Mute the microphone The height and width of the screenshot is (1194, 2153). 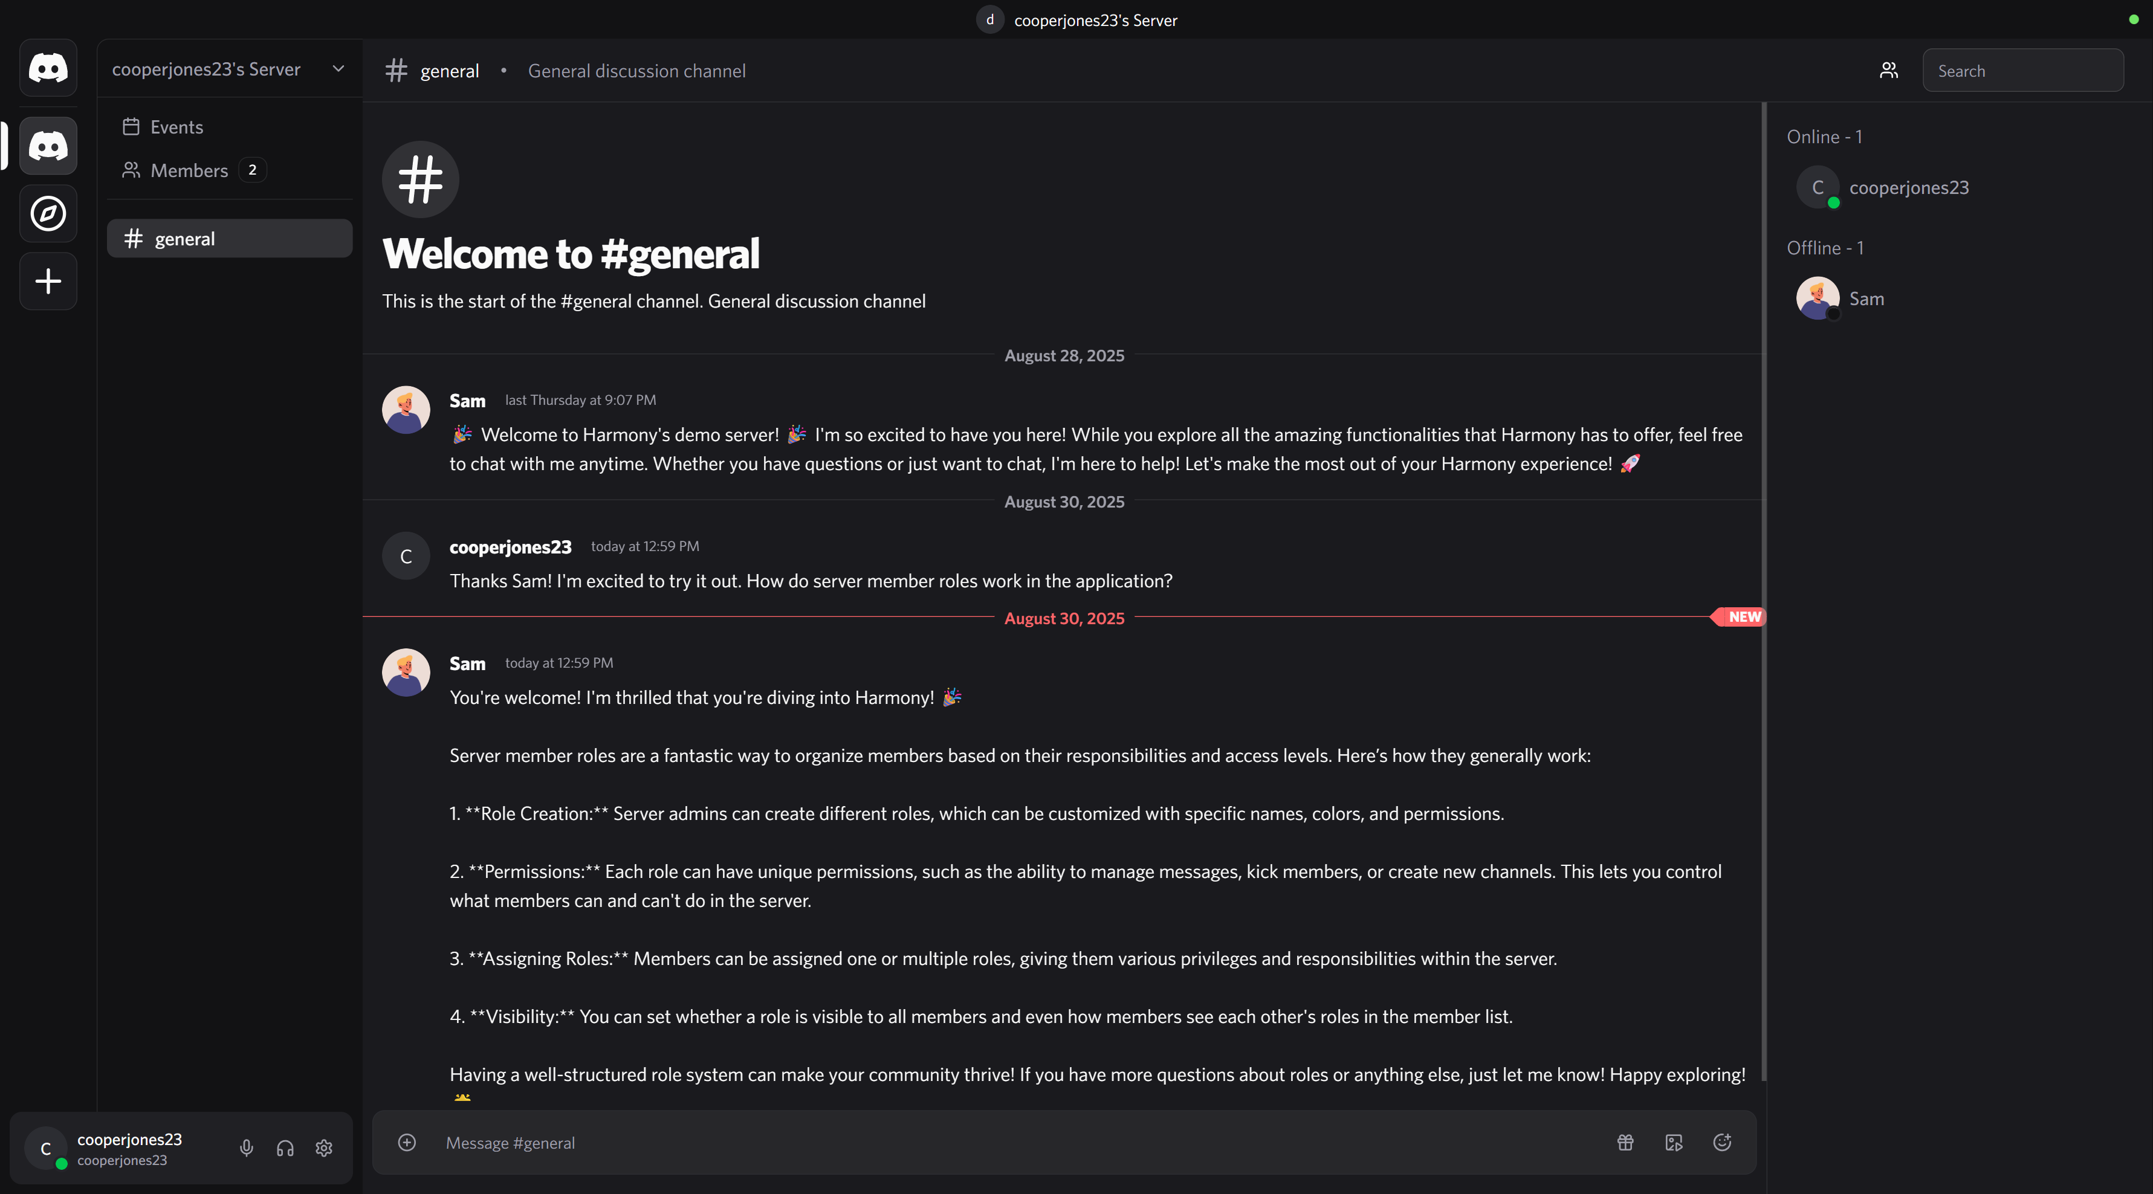coord(247,1148)
